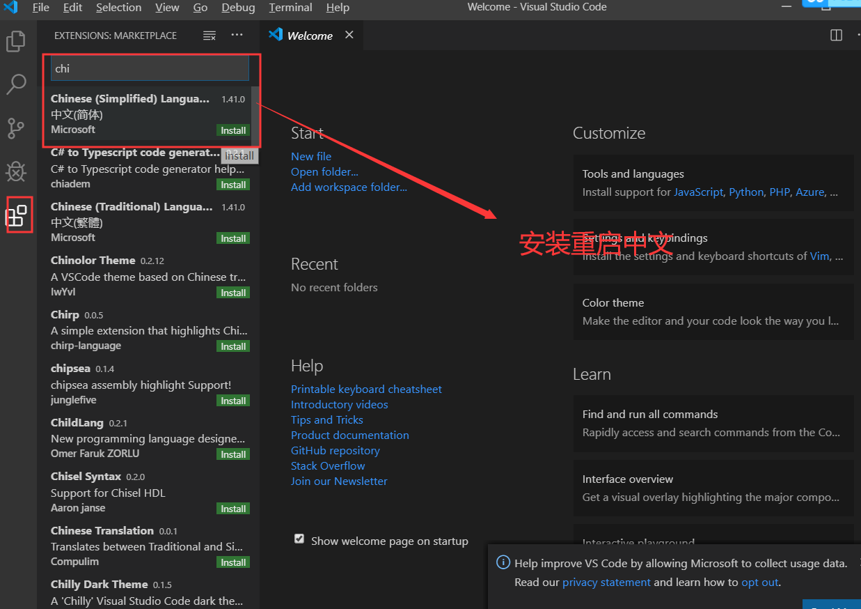Open GitHub repository link

point(335,451)
